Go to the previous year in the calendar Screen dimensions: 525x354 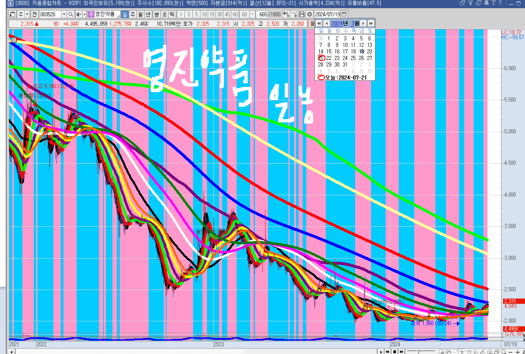tap(319, 23)
